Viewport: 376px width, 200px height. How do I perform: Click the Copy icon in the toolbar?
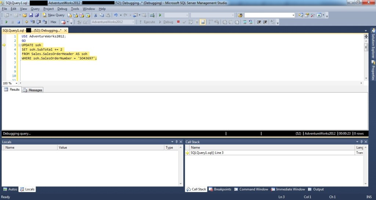[102, 15]
